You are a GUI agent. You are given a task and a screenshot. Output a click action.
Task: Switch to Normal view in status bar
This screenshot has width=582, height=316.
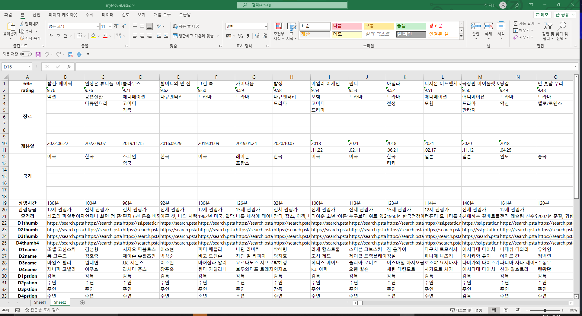(x=494, y=310)
